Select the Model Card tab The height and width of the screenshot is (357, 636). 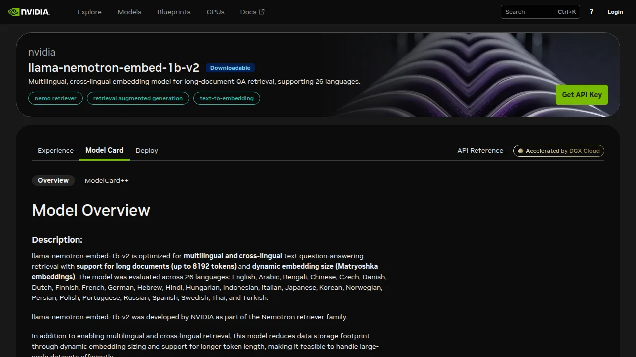(x=104, y=150)
